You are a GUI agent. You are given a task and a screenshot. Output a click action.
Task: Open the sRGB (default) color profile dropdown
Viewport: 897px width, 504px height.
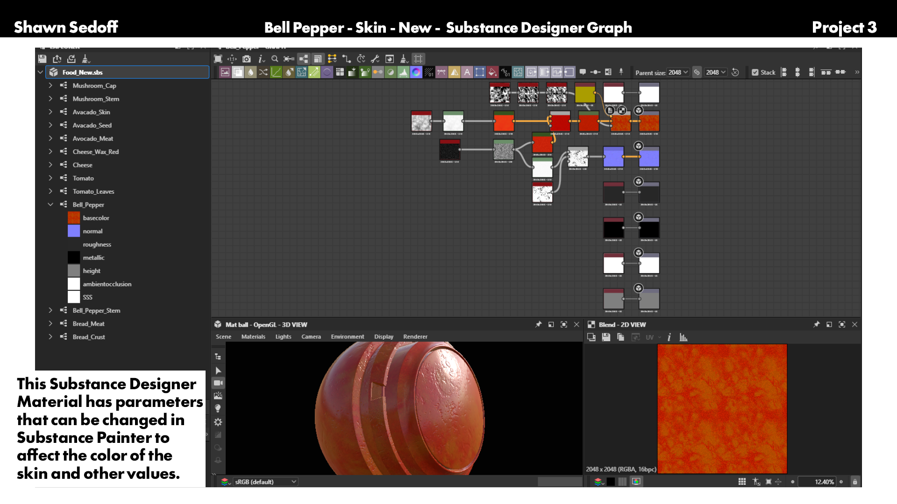265,482
